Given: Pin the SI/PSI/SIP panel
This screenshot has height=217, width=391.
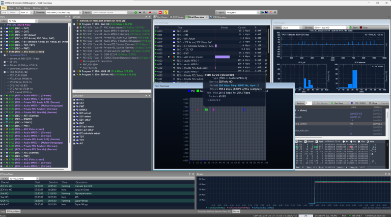Looking at the screenshot, I should point(146,96).
